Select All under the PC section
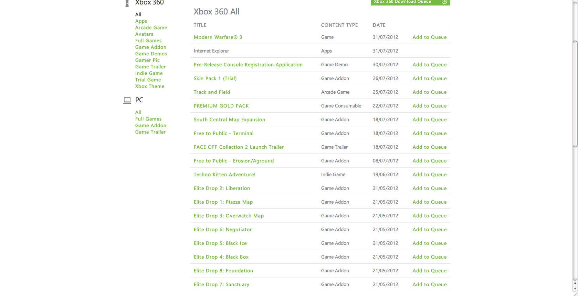 pos(138,112)
